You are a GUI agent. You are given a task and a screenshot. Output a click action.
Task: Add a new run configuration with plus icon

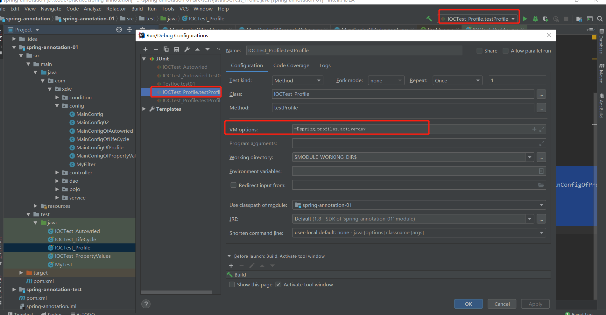tap(145, 49)
